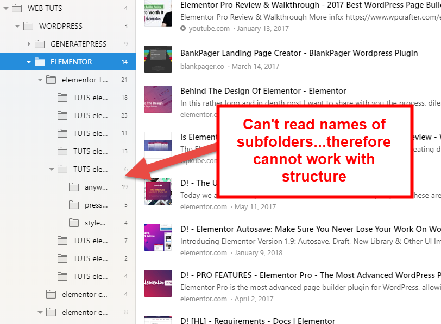Open the 'elementor c...' collection label
Image resolution: width=441 pixels, height=324 pixels.
coord(85,295)
